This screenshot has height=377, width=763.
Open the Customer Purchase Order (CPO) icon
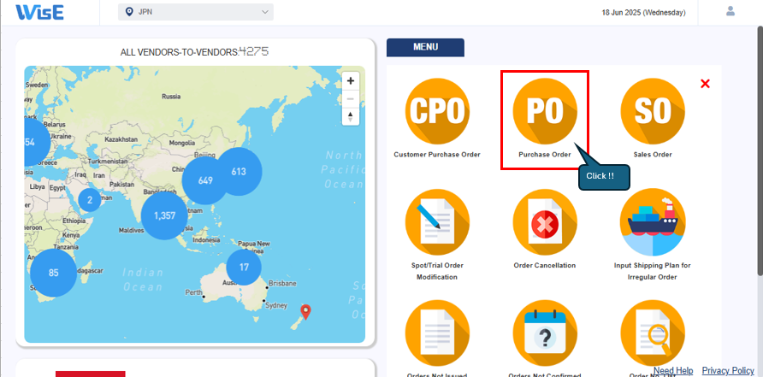click(437, 111)
